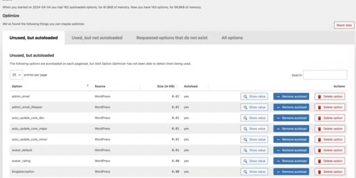Show value for avatar_default option
The image size is (356, 178).
tap(254, 150)
